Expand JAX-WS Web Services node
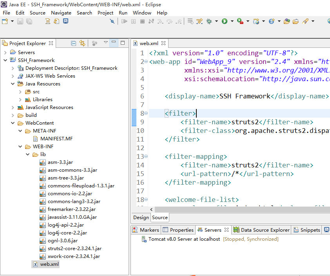The image size is (330, 276). click(x=13, y=76)
